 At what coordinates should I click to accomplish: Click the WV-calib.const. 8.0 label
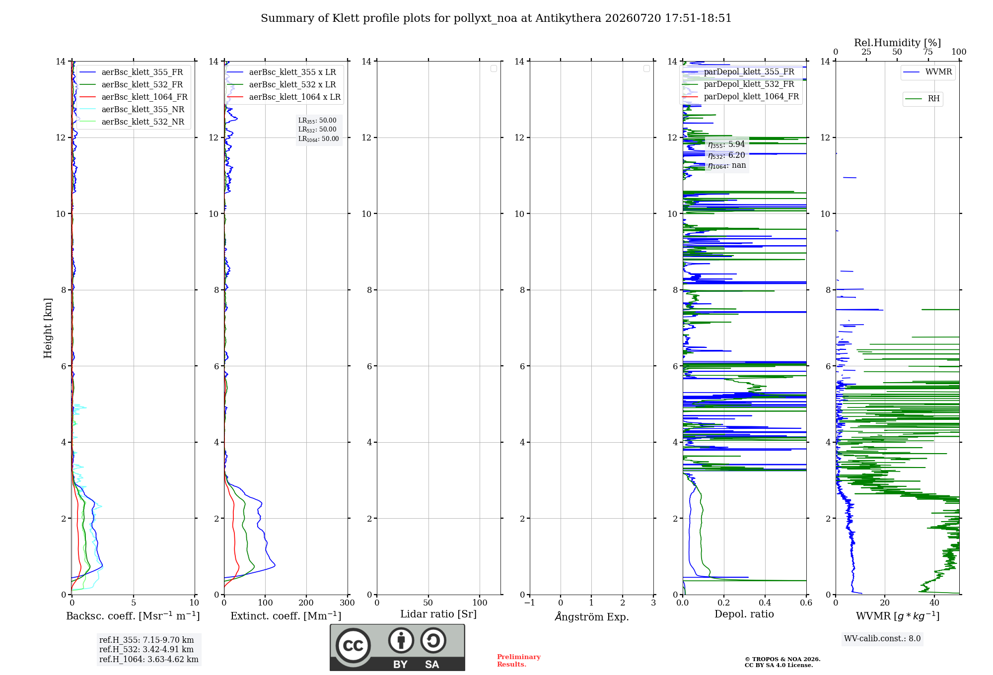pos(882,639)
